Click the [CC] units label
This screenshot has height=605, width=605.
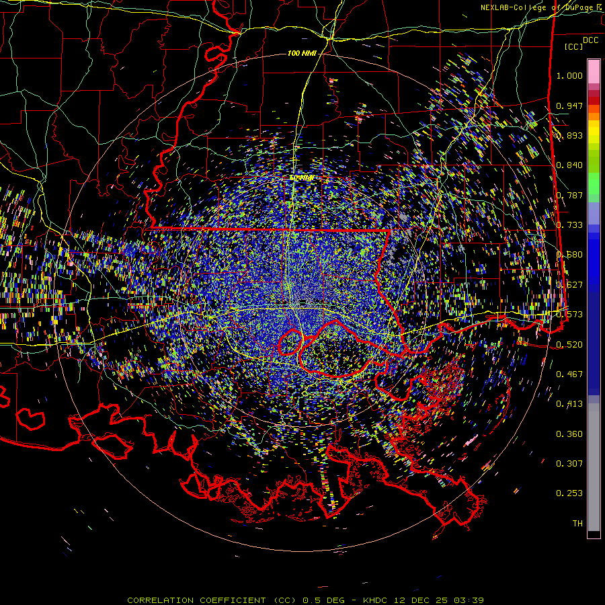point(574,46)
